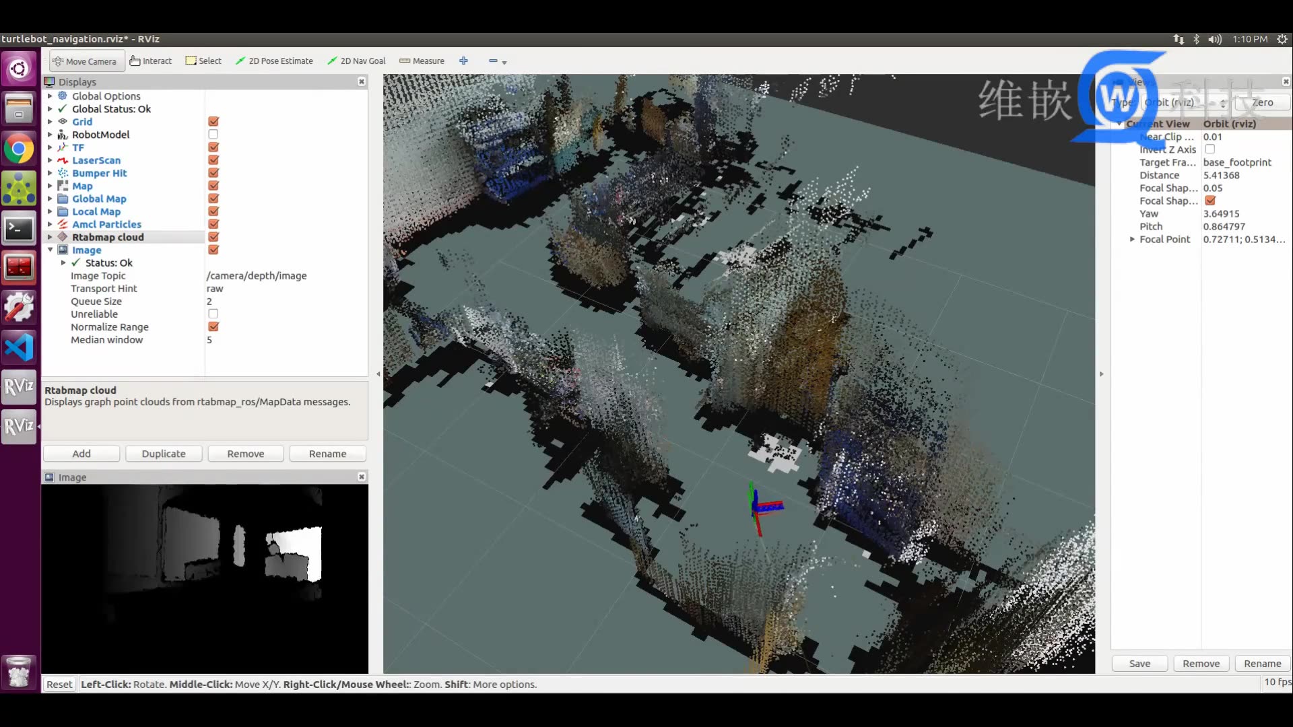1293x727 pixels.
Task: Open the toolbar minus dropdown arrow
Action: click(x=504, y=63)
